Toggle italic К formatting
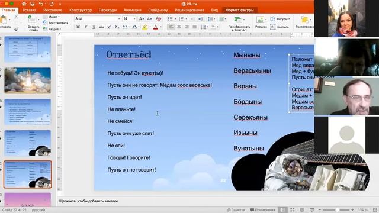Image resolution: width=379 pixels, height=213 pixels. click(86, 27)
